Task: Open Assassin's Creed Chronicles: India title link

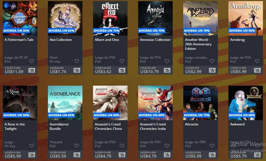Action: (153, 127)
